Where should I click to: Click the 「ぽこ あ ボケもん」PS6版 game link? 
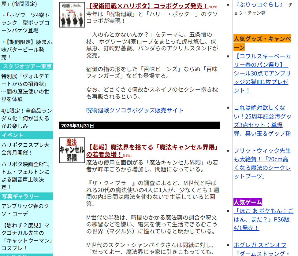tap(263, 219)
